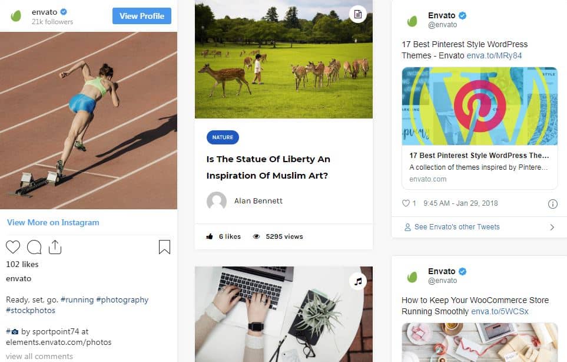The width and height of the screenshot is (567, 362).
Task: Open author Alan Bennett's avatar
Action: click(217, 201)
